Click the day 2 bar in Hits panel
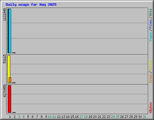 [14, 53]
